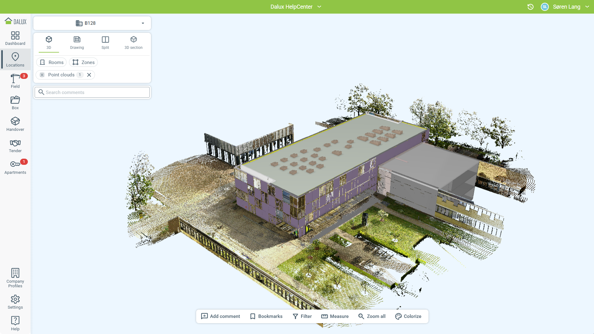Toggle the Rooms filter chip
This screenshot has width=594, height=334.
52,62
